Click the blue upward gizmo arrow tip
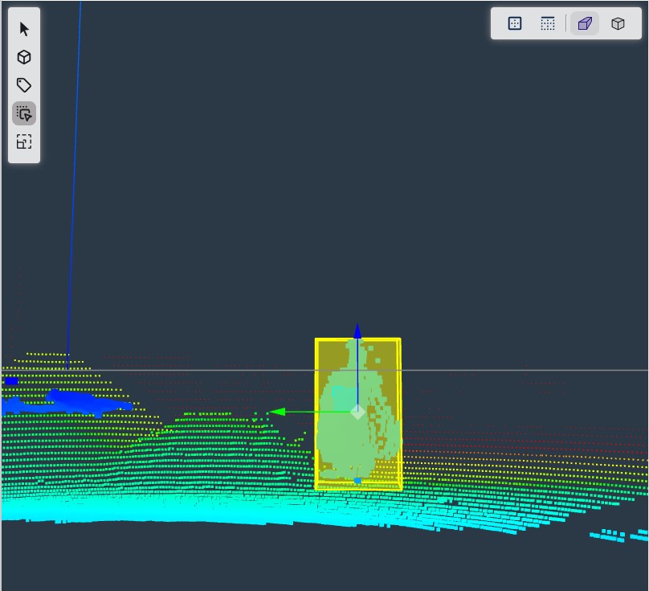Viewport: 649px width, 591px height. (x=357, y=330)
